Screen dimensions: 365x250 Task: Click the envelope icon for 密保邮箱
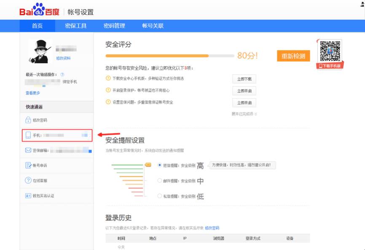[x=28, y=150]
